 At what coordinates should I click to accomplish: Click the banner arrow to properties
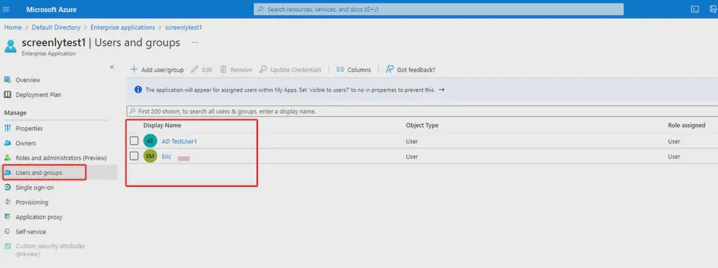(442, 90)
